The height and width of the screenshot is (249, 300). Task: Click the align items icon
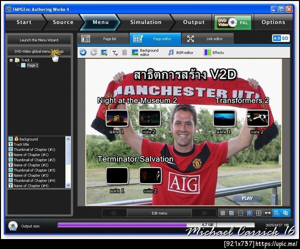[276, 213]
